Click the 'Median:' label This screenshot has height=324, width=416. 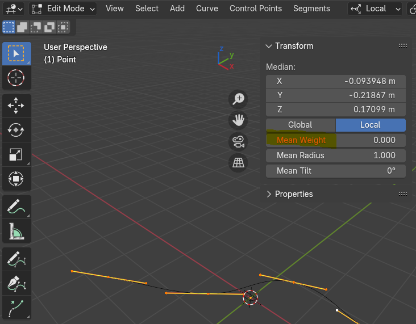click(280, 67)
